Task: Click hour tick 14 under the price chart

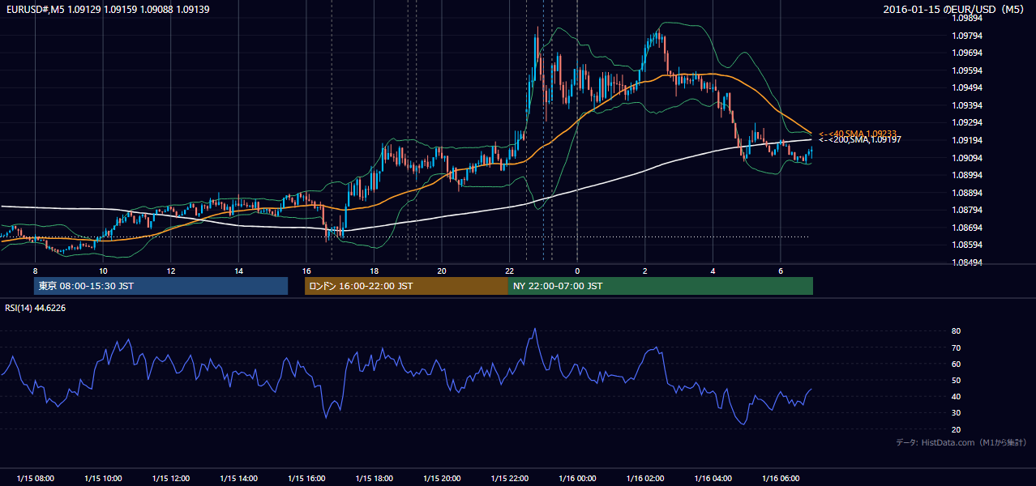Action: coord(238,271)
